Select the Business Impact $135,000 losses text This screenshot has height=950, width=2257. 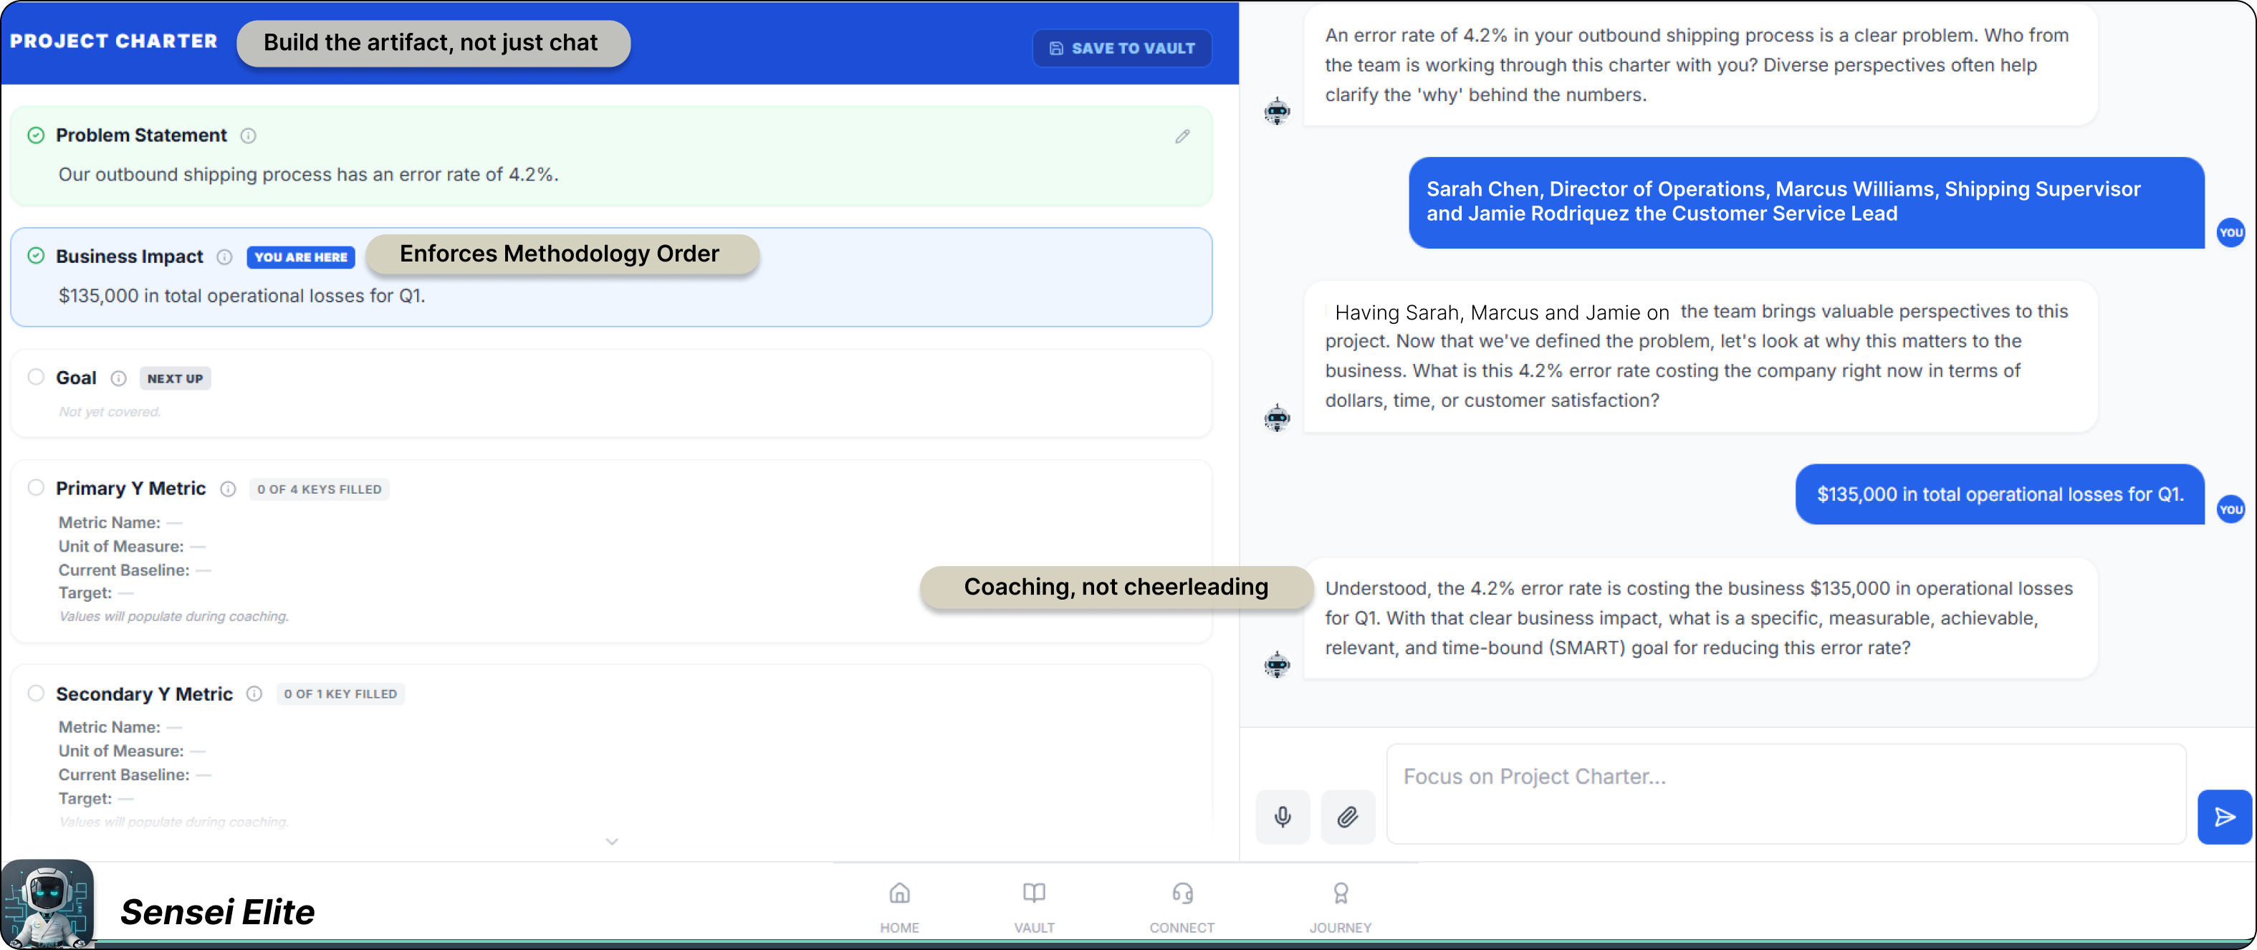pyautogui.click(x=242, y=295)
